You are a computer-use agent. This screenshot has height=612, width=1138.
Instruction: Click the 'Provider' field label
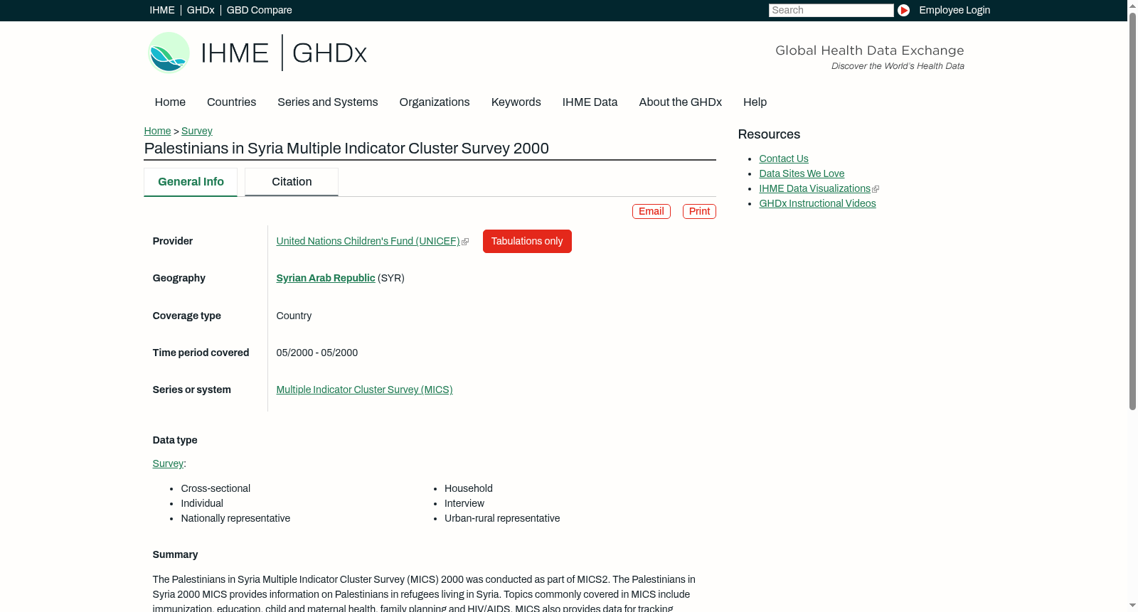tap(173, 242)
